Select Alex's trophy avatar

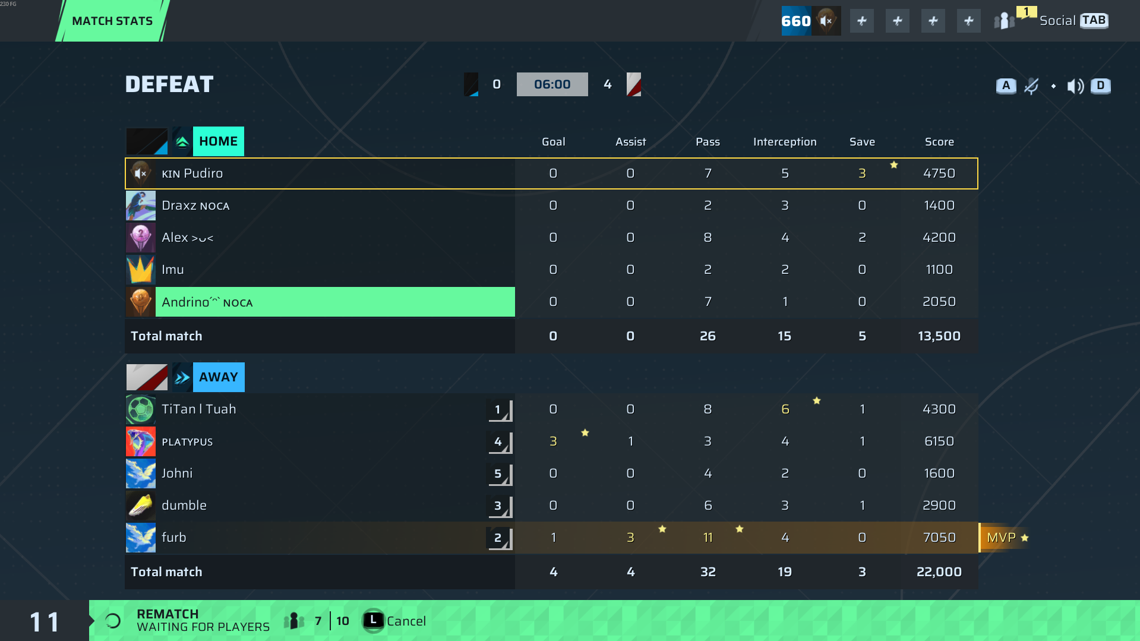[x=141, y=238]
